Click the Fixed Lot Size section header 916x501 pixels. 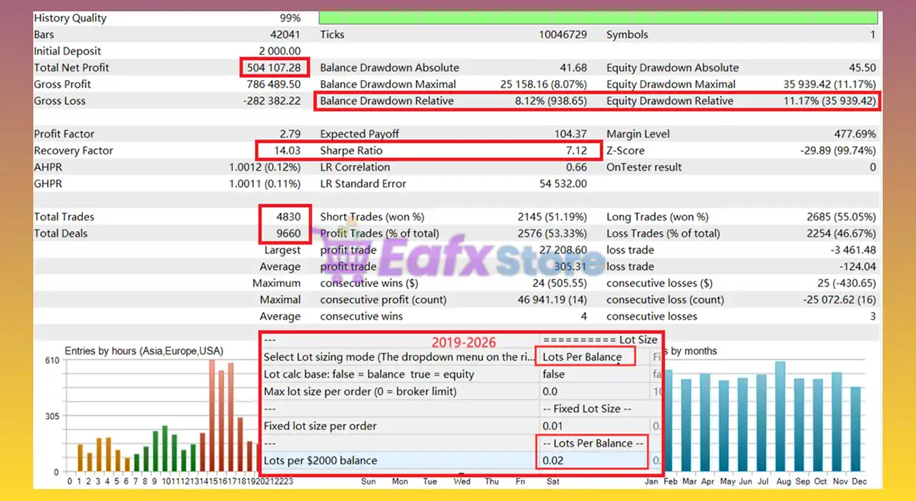[x=593, y=409]
